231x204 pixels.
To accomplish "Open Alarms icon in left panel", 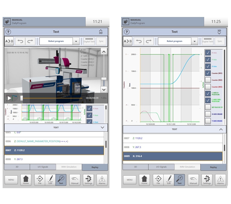I will pos(102,180).
